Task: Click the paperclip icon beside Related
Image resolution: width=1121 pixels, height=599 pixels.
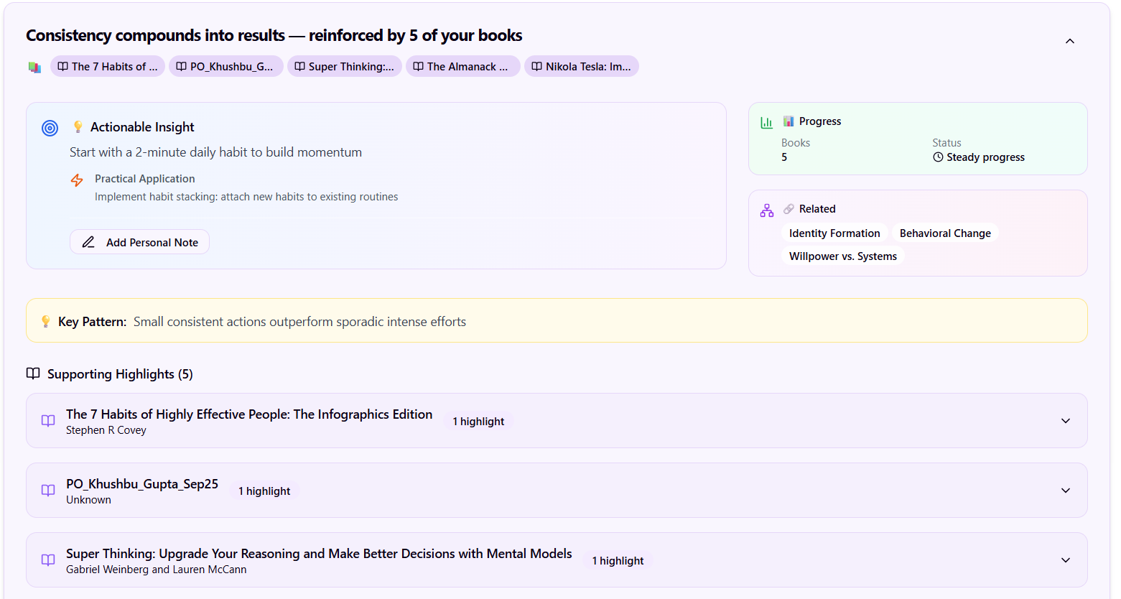Action: tap(788, 208)
